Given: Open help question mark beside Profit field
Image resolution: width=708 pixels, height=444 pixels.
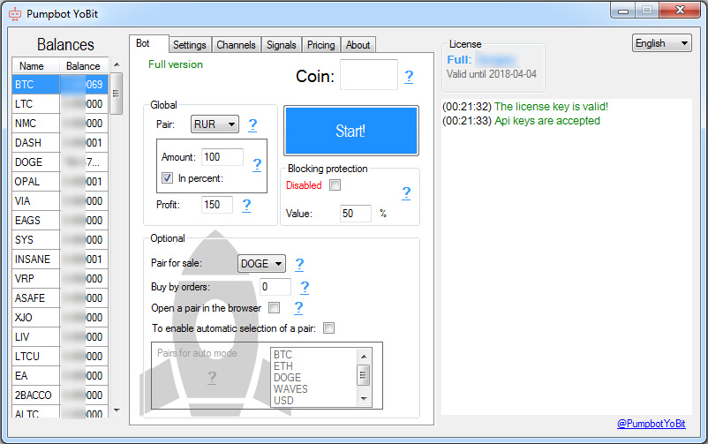Looking at the screenshot, I should 246,206.
